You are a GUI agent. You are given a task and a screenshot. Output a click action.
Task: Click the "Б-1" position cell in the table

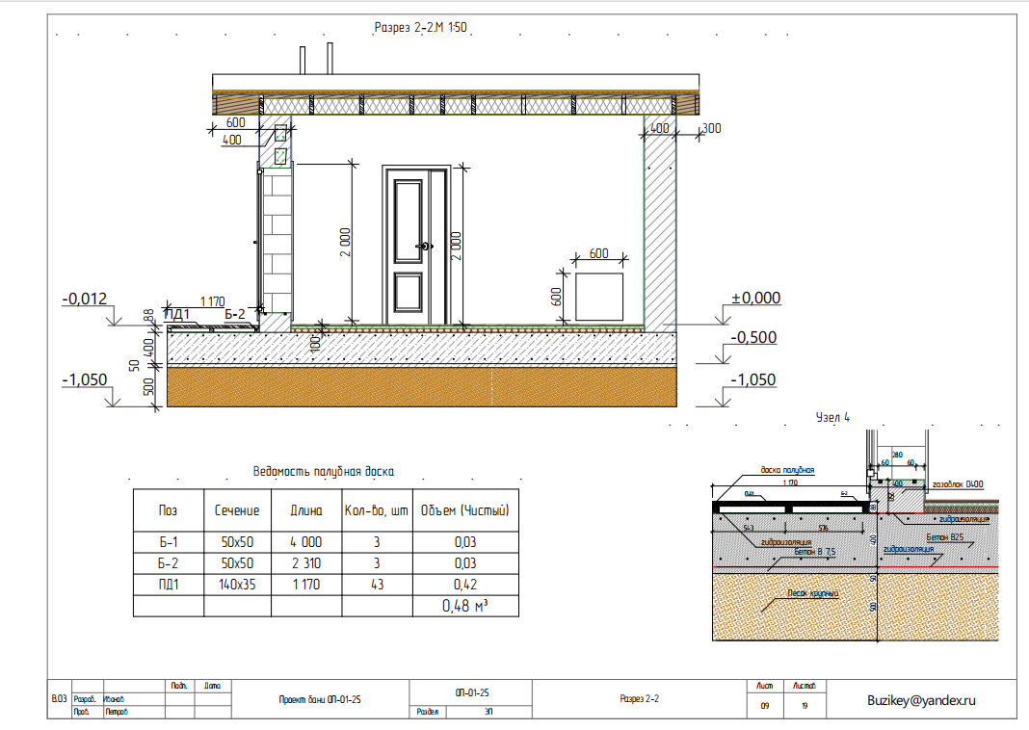pos(168,542)
